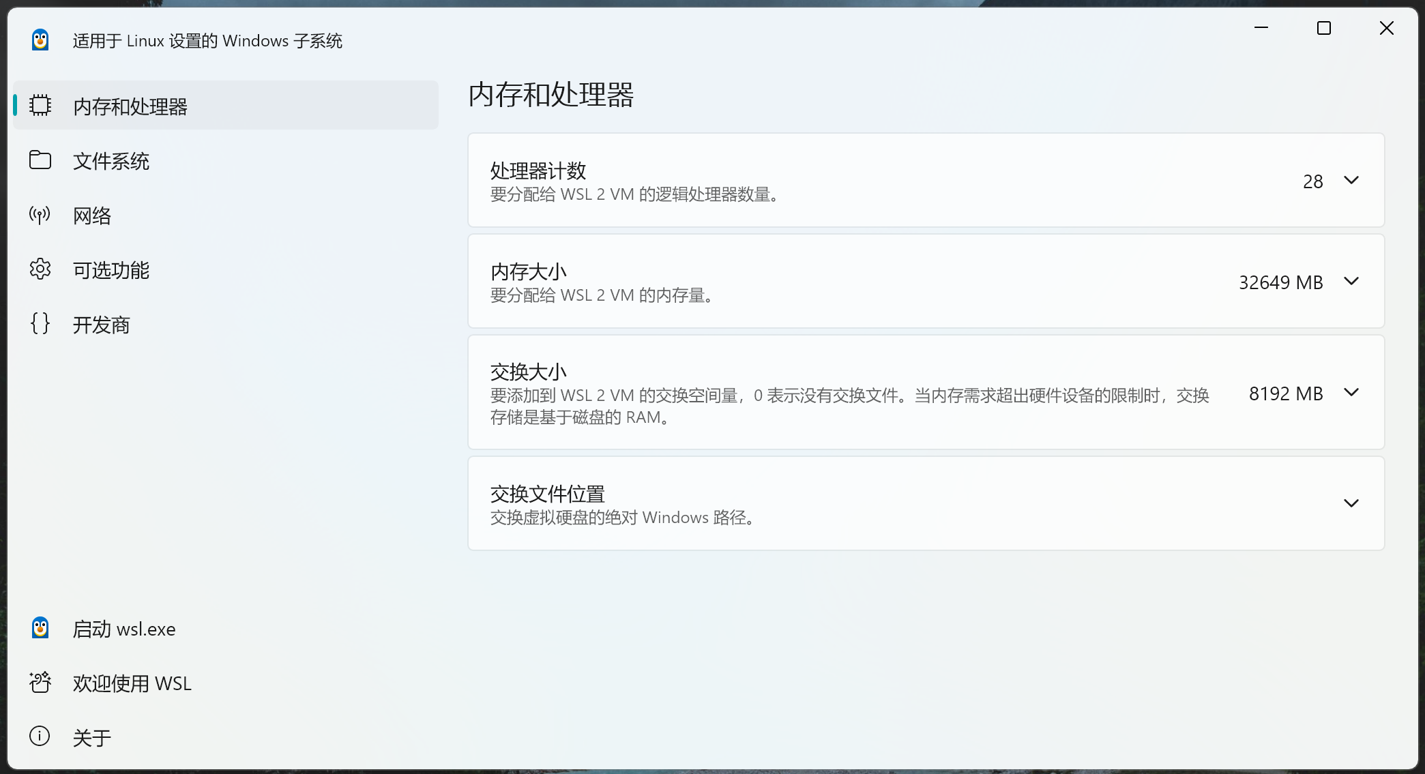This screenshot has height=774, width=1425.
Task: Click the about info circle icon
Action: (x=40, y=736)
